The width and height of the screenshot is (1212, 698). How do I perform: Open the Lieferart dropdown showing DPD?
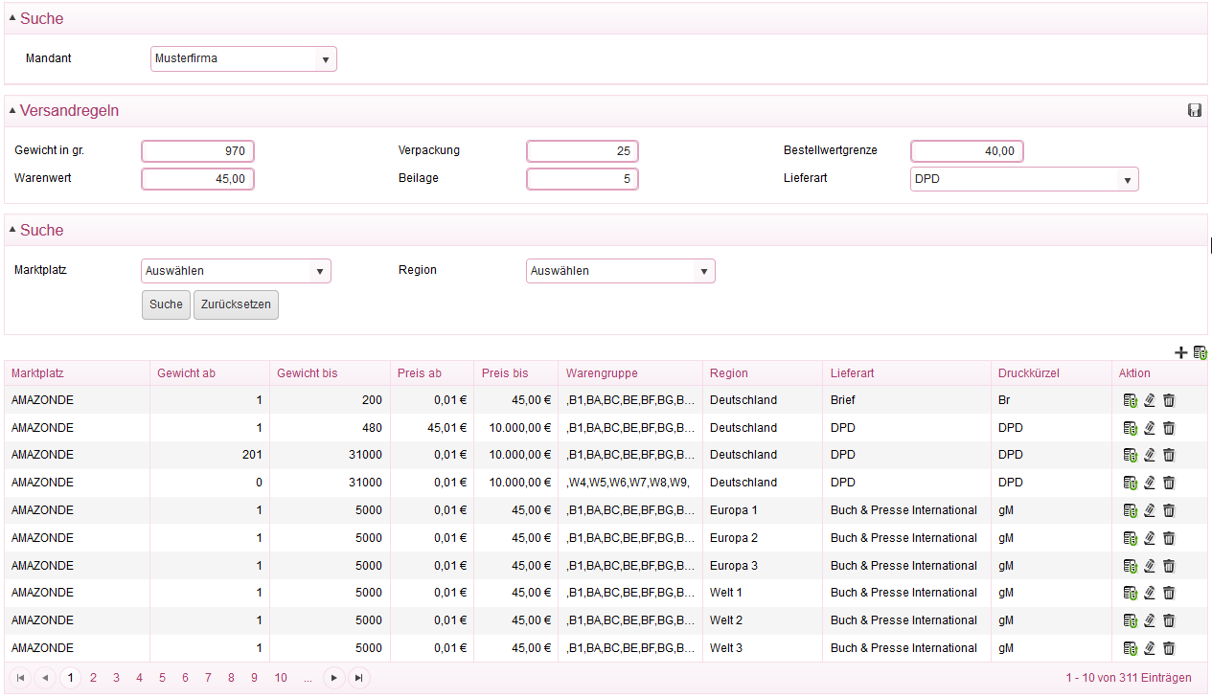1024,179
